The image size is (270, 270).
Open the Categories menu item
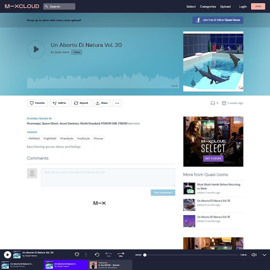[x=208, y=7]
